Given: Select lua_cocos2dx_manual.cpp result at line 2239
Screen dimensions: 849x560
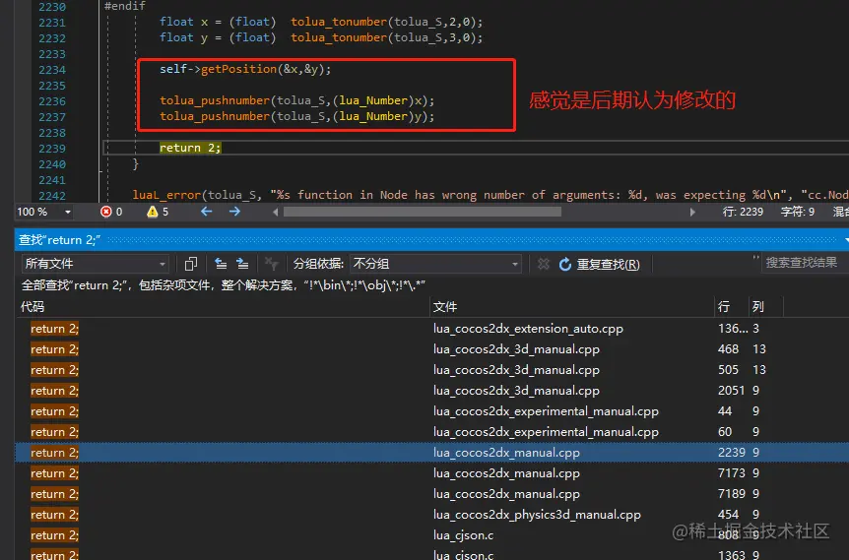Looking at the screenshot, I should click(432, 453).
